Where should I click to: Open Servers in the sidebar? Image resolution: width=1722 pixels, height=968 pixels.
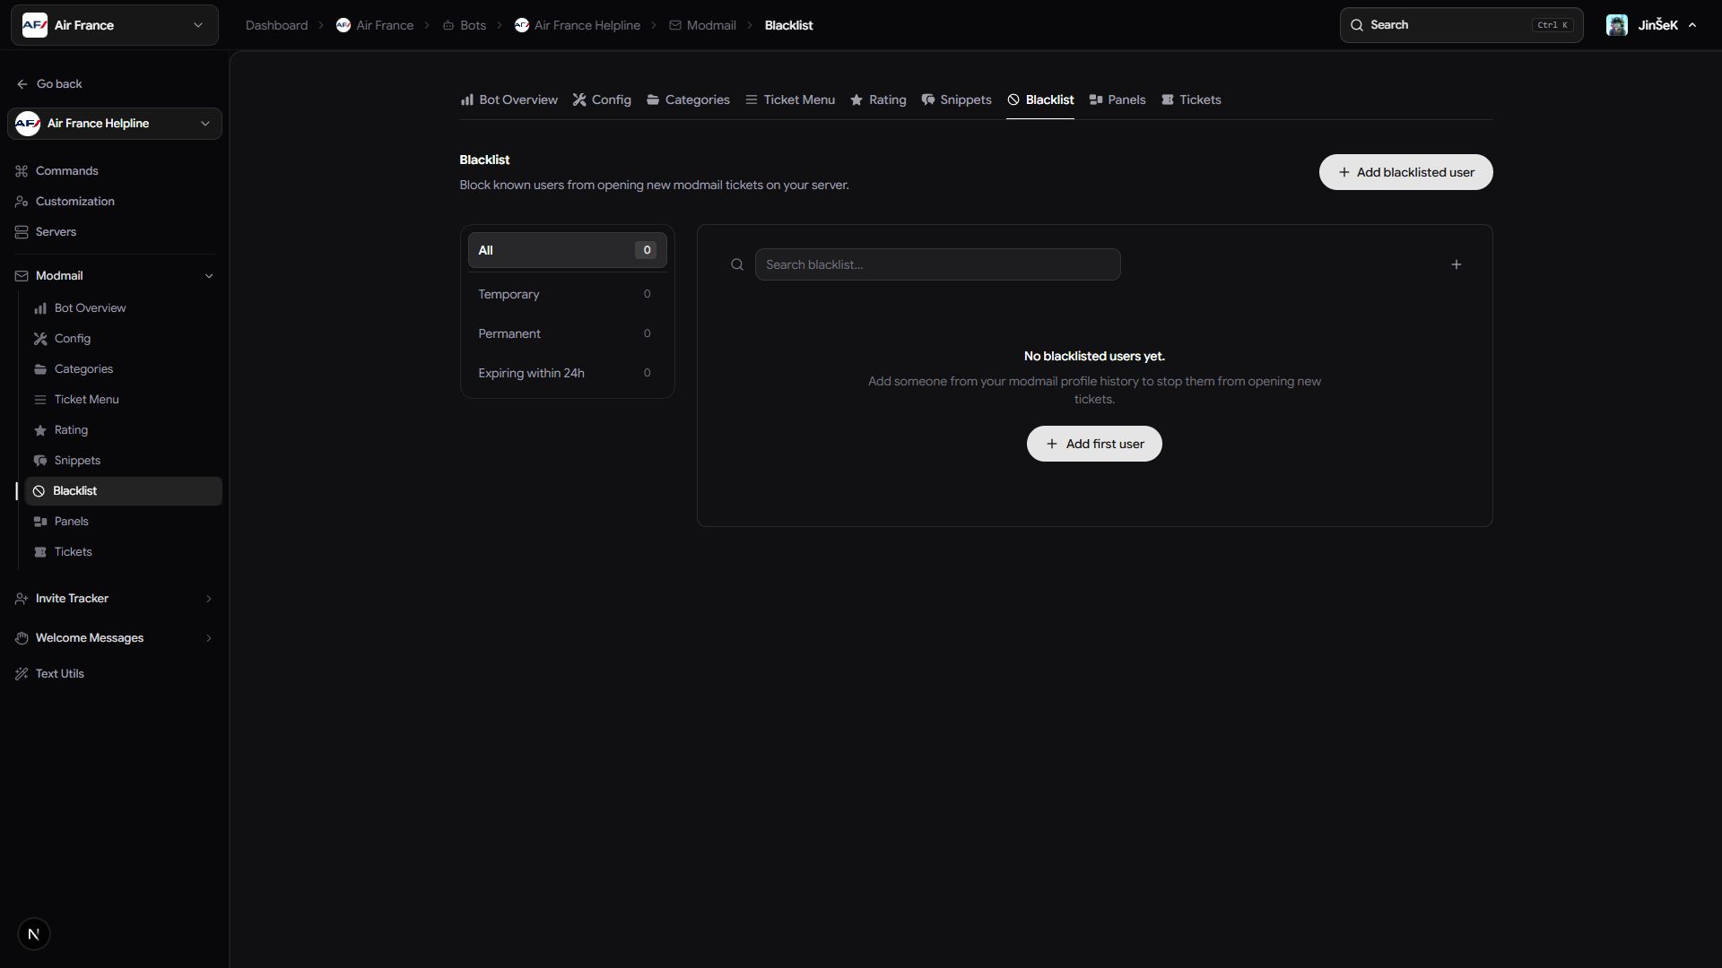tap(115, 232)
